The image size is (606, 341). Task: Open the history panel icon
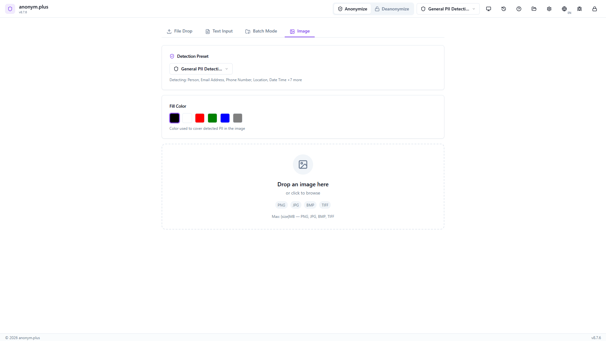(504, 9)
